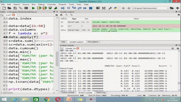Open Internet Explorer from the taskbar
181x102 pixels.
pos(14,99)
